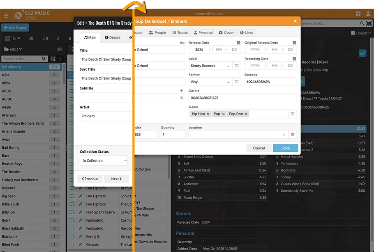Viewport: 374px width, 252px height.
Task: Click the Quantity input field
Action: 173,135
